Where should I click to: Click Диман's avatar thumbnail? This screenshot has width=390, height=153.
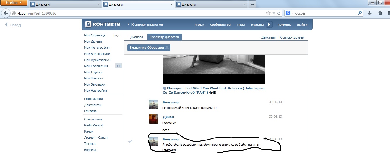tap(154, 119)
